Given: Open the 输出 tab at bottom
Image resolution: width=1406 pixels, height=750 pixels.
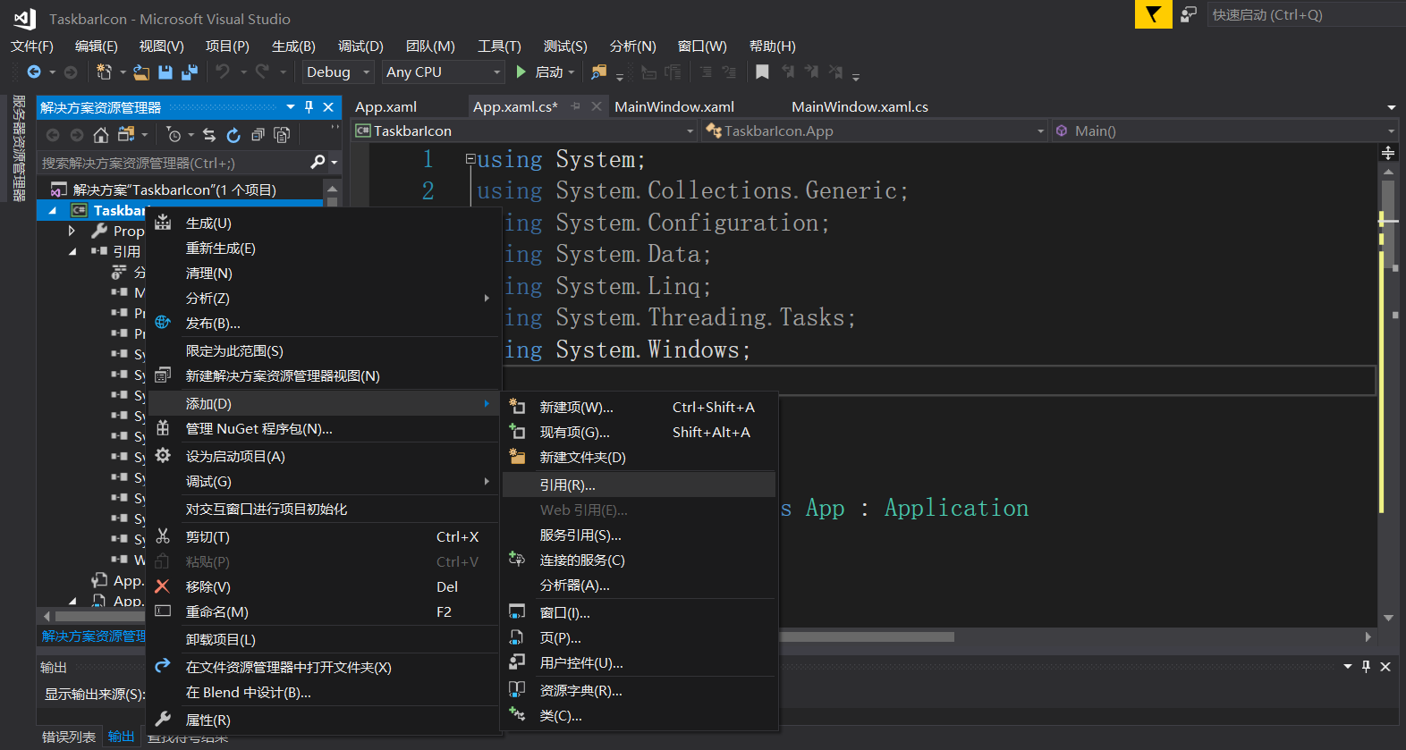Looking at the screenshot, I should point(121,737).
